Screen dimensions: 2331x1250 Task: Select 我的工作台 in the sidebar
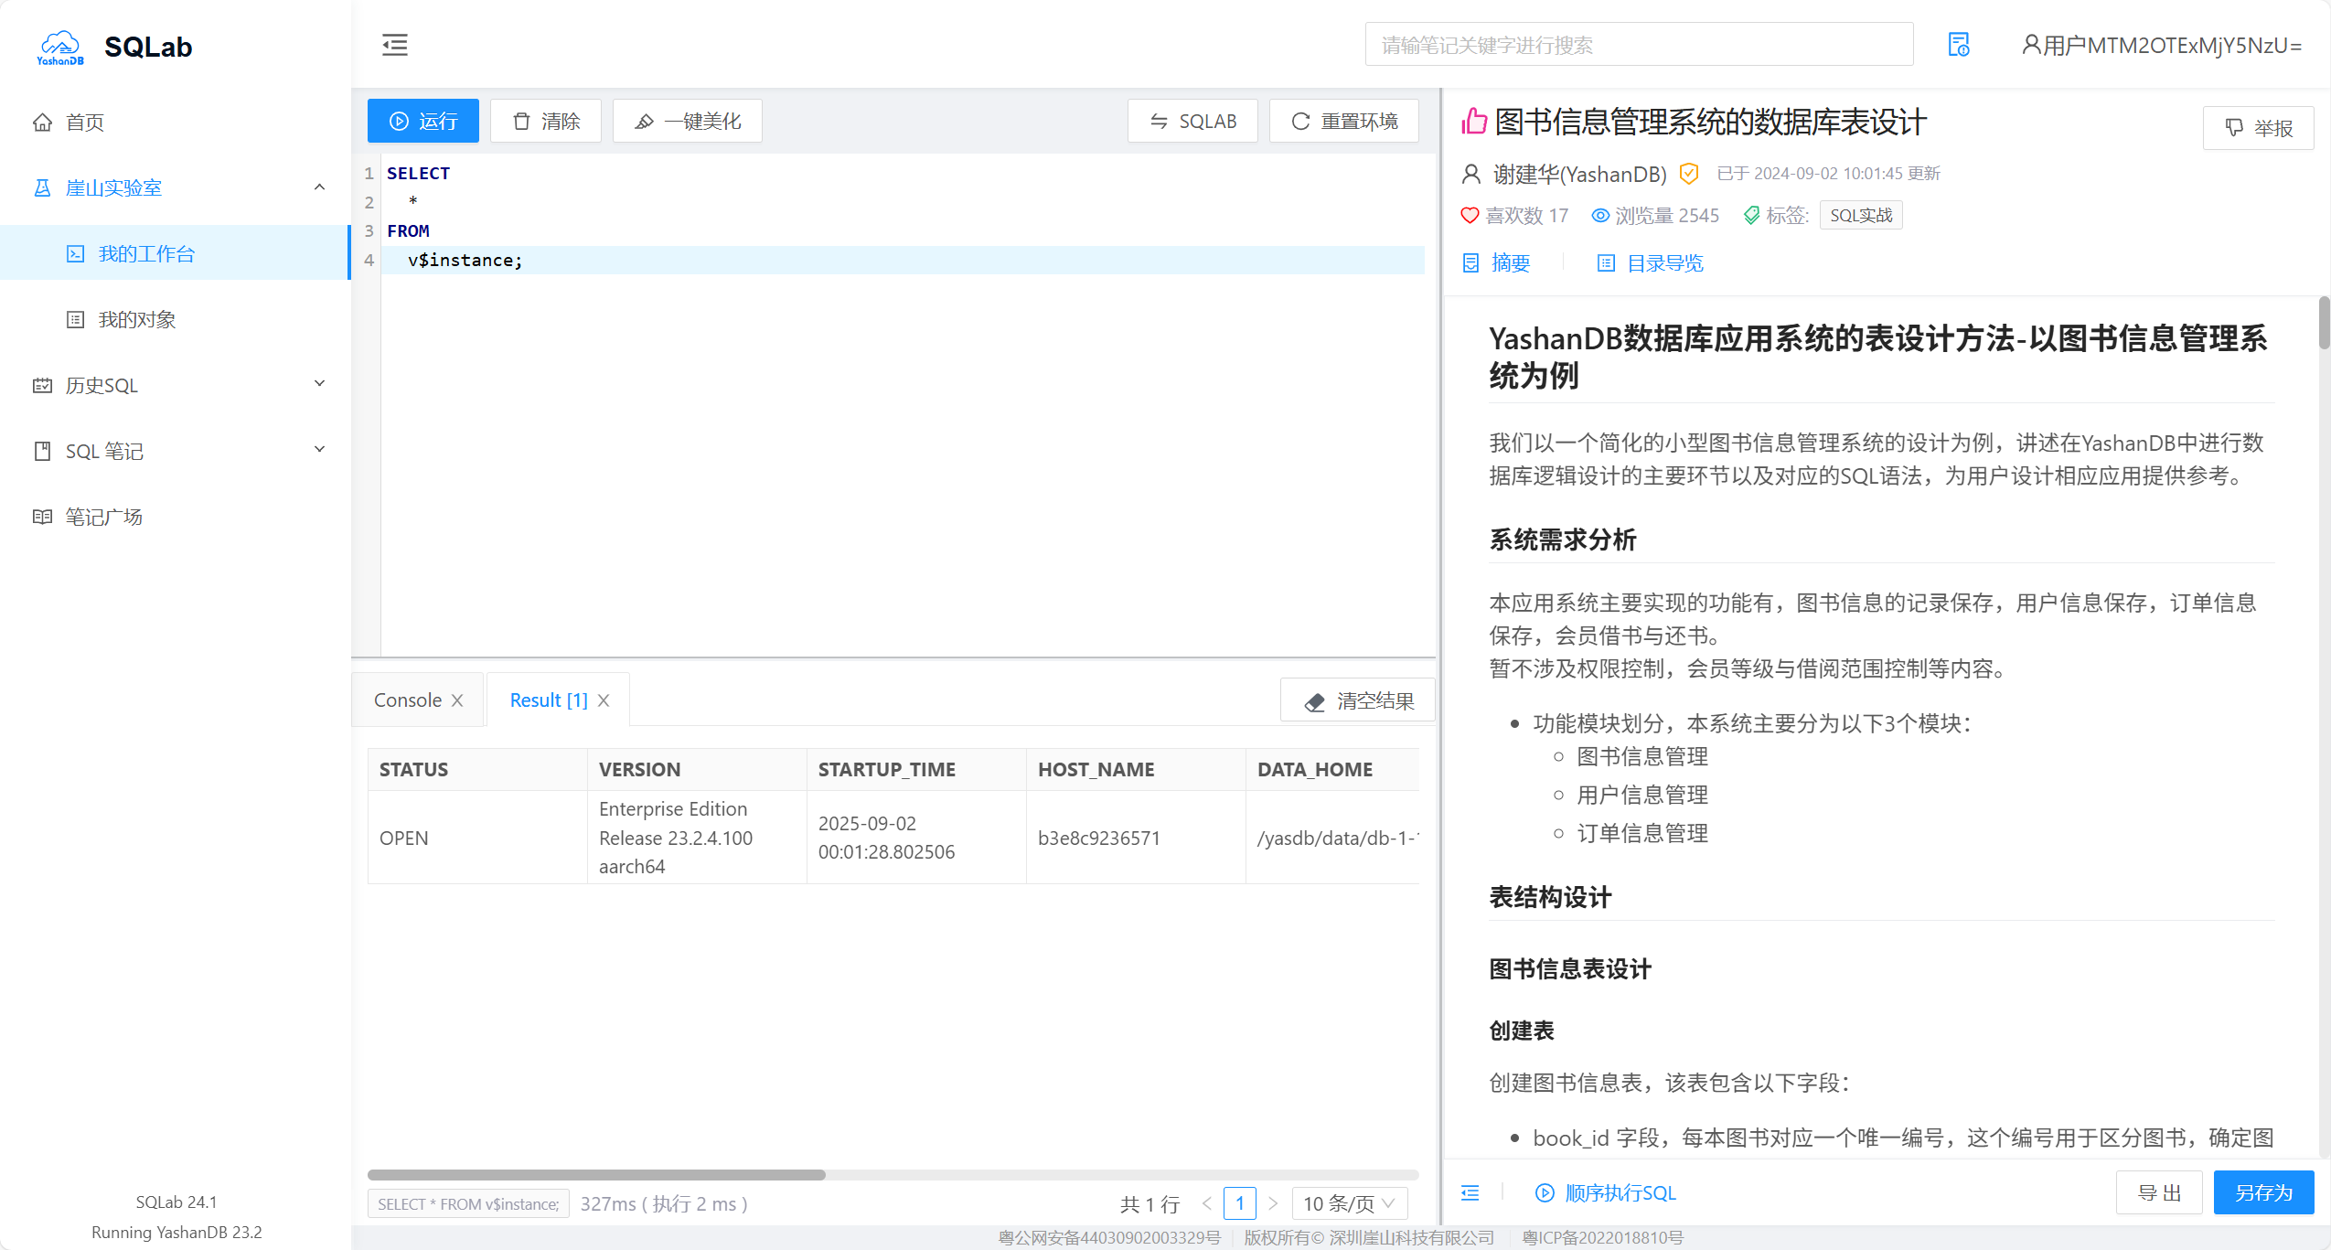176,253
